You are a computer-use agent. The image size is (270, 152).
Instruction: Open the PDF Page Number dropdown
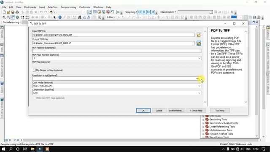[x=199, y=58]
